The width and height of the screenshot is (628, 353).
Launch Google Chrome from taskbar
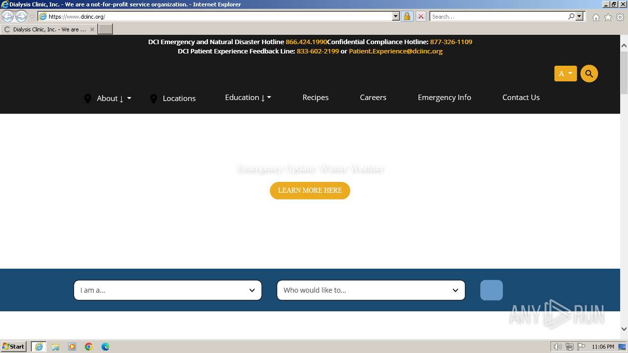tap(89, 347)
